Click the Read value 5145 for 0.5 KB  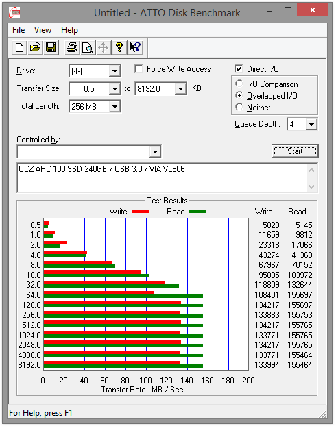pos(304,225)
